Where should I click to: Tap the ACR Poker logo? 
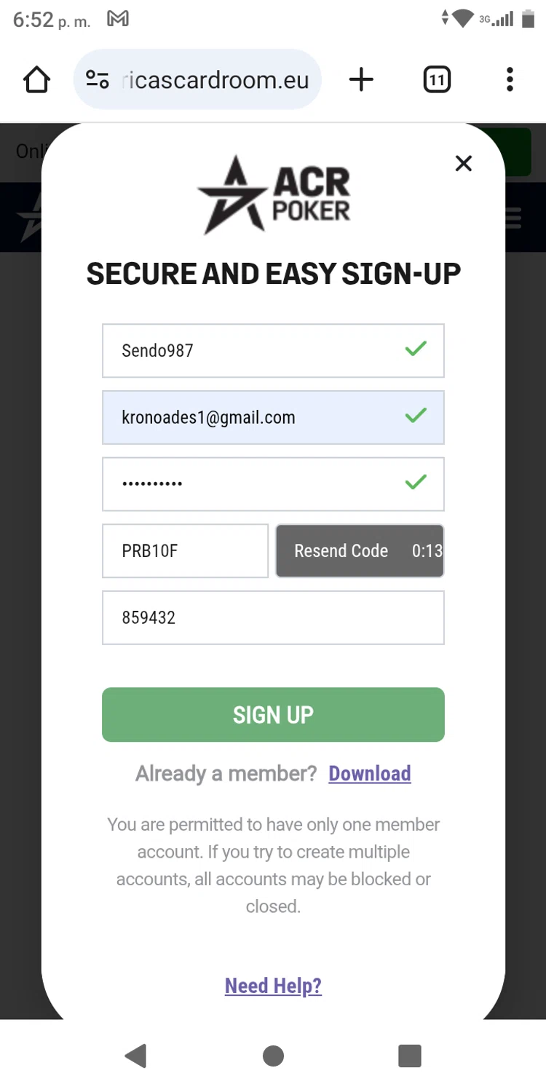pyautogui.click(x=273, y=194)
